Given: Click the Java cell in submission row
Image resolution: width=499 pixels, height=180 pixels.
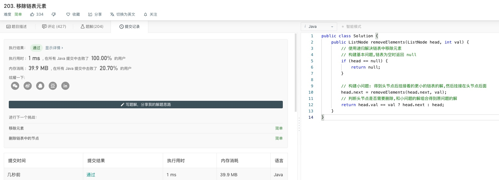Looking at the screenshot, I should pos(278,175).
